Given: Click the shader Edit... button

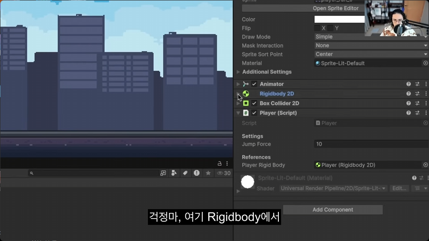Looking at the screenshot, I should point(399,188).
